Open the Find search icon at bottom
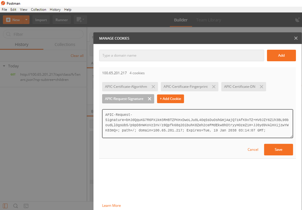The image size is (302, 210). pyautogui.click(x=15, y=206)
